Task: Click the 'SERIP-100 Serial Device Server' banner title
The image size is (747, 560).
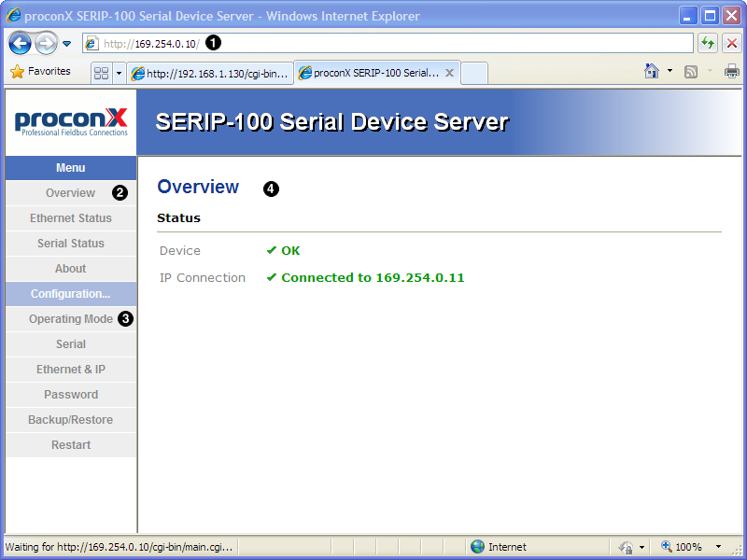Action: (332, 122)
